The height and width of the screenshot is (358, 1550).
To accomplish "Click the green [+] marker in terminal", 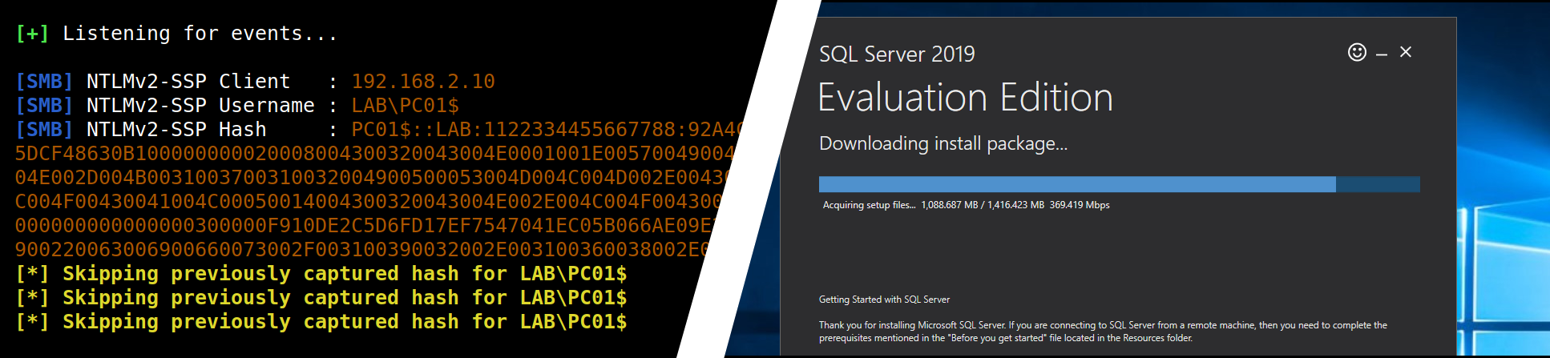I will 32,34.
